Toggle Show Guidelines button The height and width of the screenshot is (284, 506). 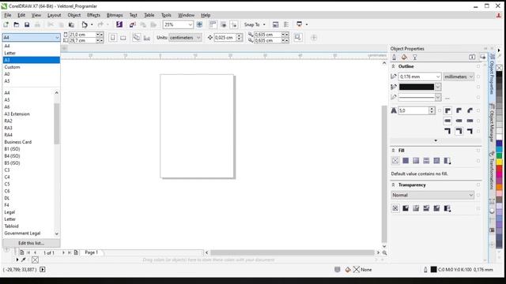click(x=234, y=24)
